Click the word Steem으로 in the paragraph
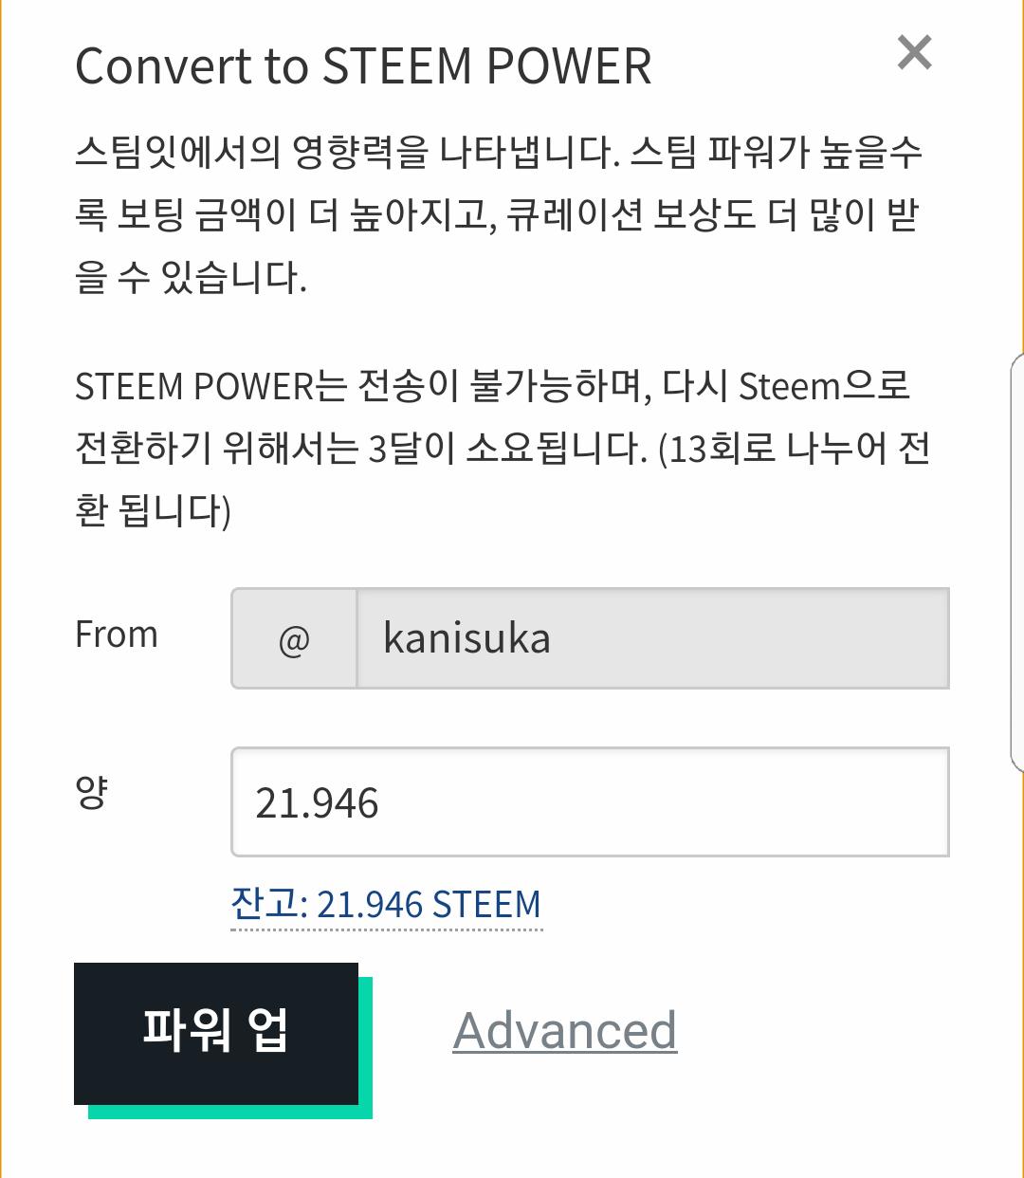Screen dimensions: 1024x1178 click(x=824, y=386)
